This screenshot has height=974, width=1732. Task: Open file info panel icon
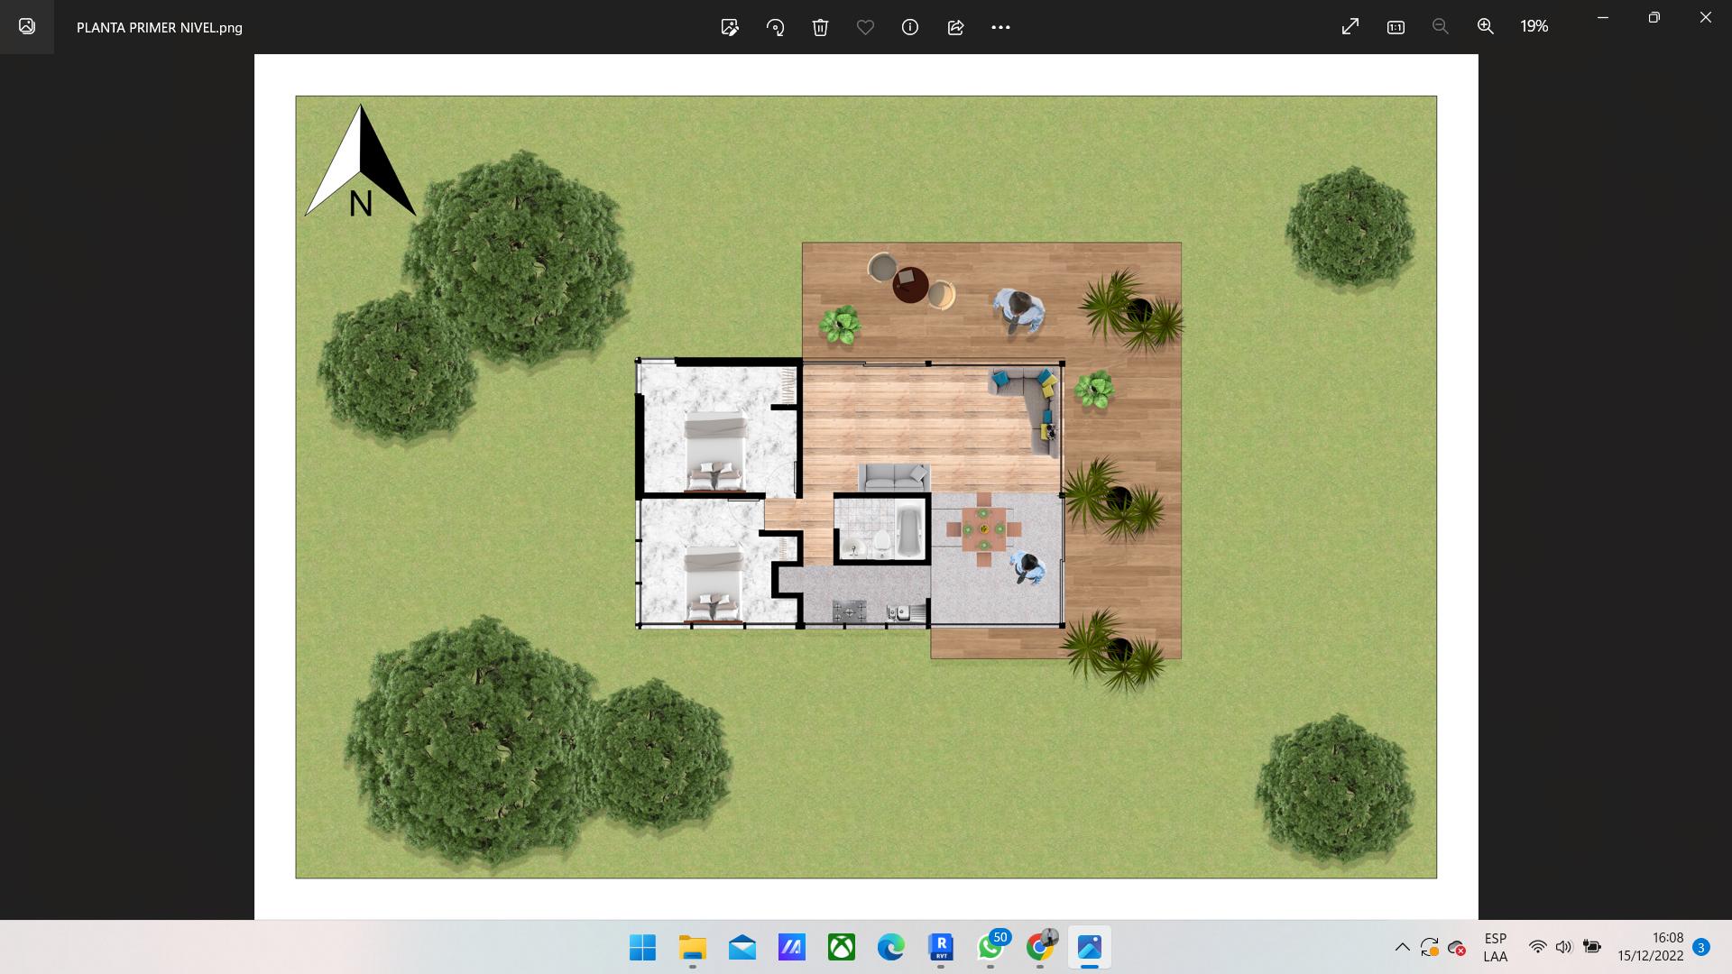click(x=910, y=27)
